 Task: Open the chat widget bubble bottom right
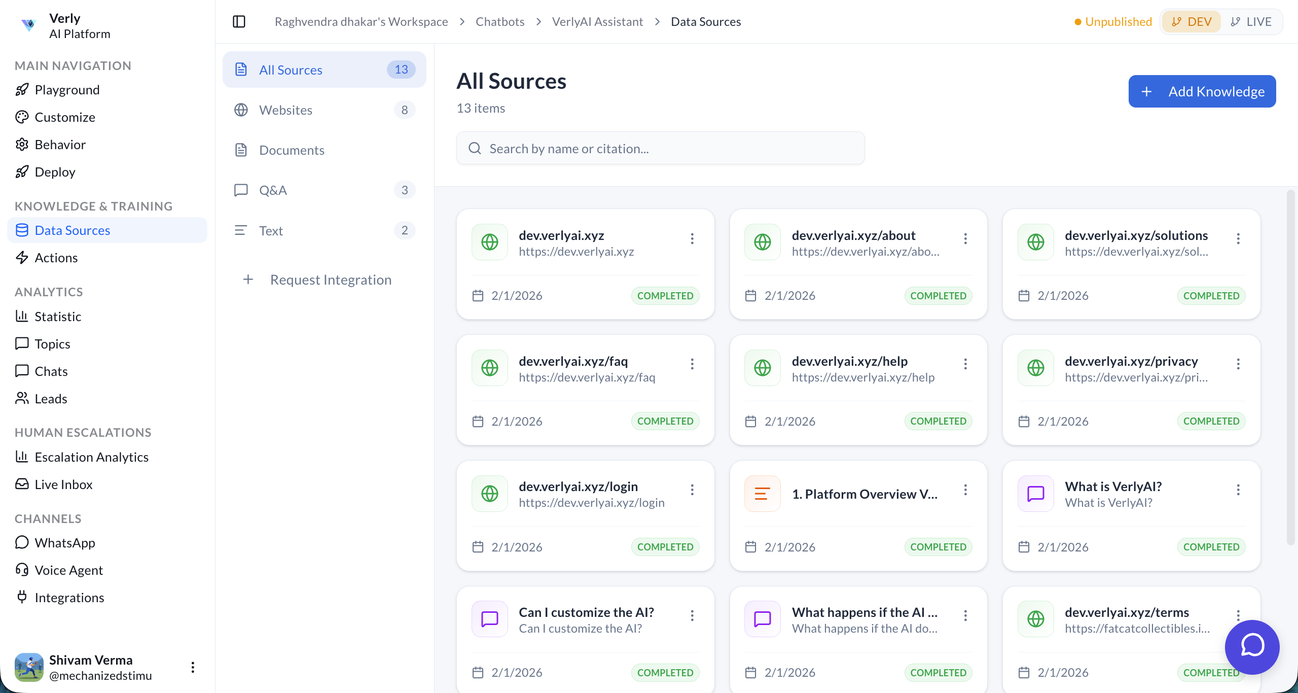(1251, 647)
